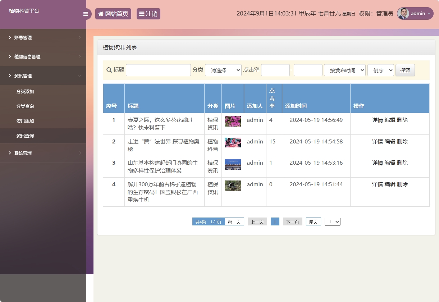Select 分类查询 in the sidebar
The height and width of the screenshot is (302, 439).
pyautogui.click(x=25, y=106)
